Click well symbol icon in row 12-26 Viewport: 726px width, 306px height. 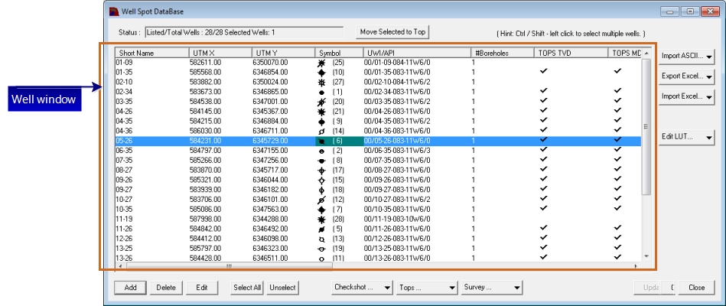(321, 239)
